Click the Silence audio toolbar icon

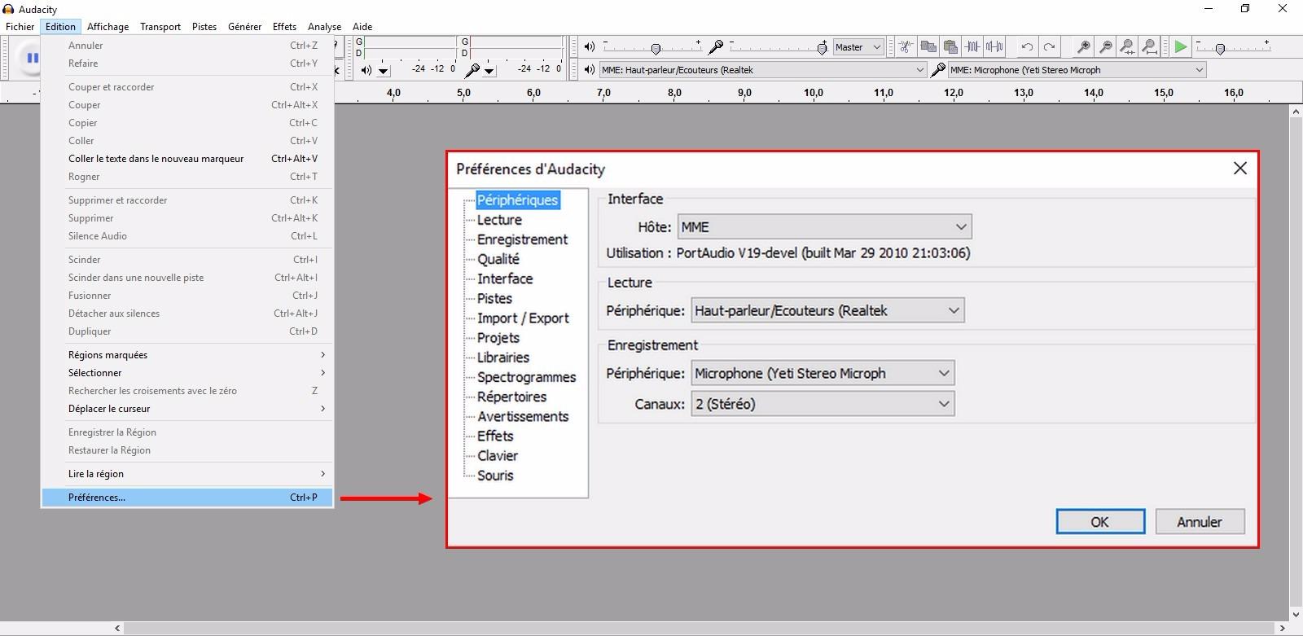(994, 47)
